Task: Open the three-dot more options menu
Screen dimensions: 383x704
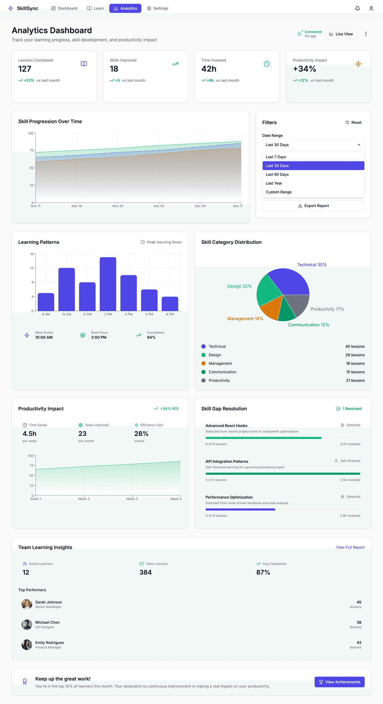Action: 366,34
